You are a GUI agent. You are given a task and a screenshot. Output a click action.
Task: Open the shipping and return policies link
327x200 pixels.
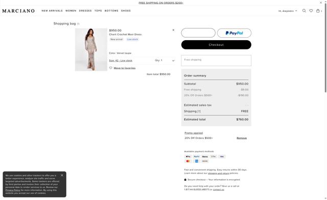[218, 173]
